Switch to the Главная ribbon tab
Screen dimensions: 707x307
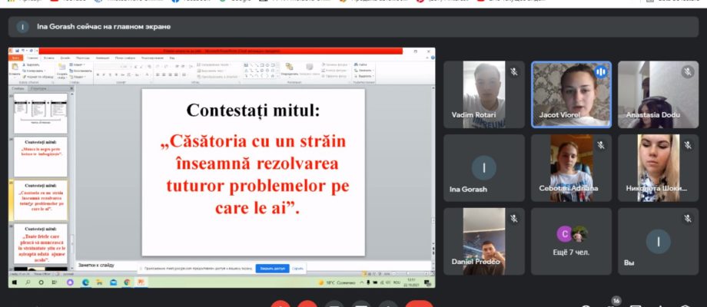32,58
